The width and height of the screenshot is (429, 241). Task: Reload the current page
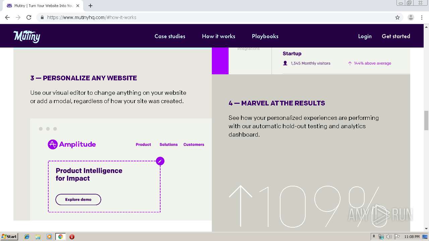coord(29,17)
